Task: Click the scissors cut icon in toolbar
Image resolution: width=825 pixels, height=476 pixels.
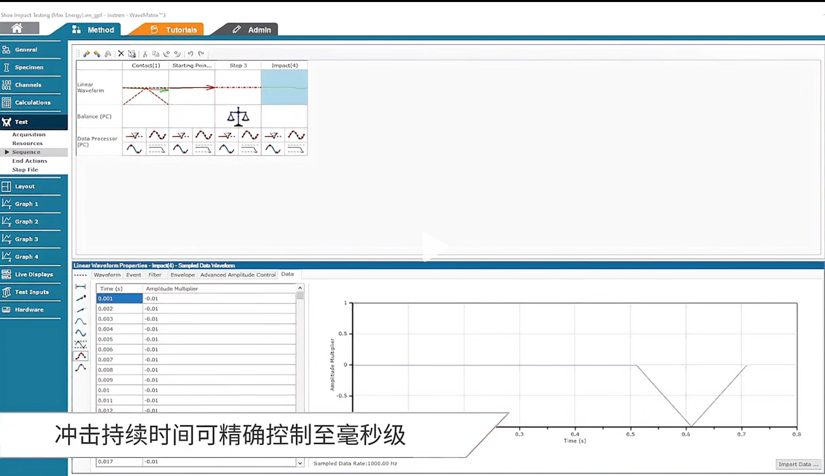Action: point(145,54)
